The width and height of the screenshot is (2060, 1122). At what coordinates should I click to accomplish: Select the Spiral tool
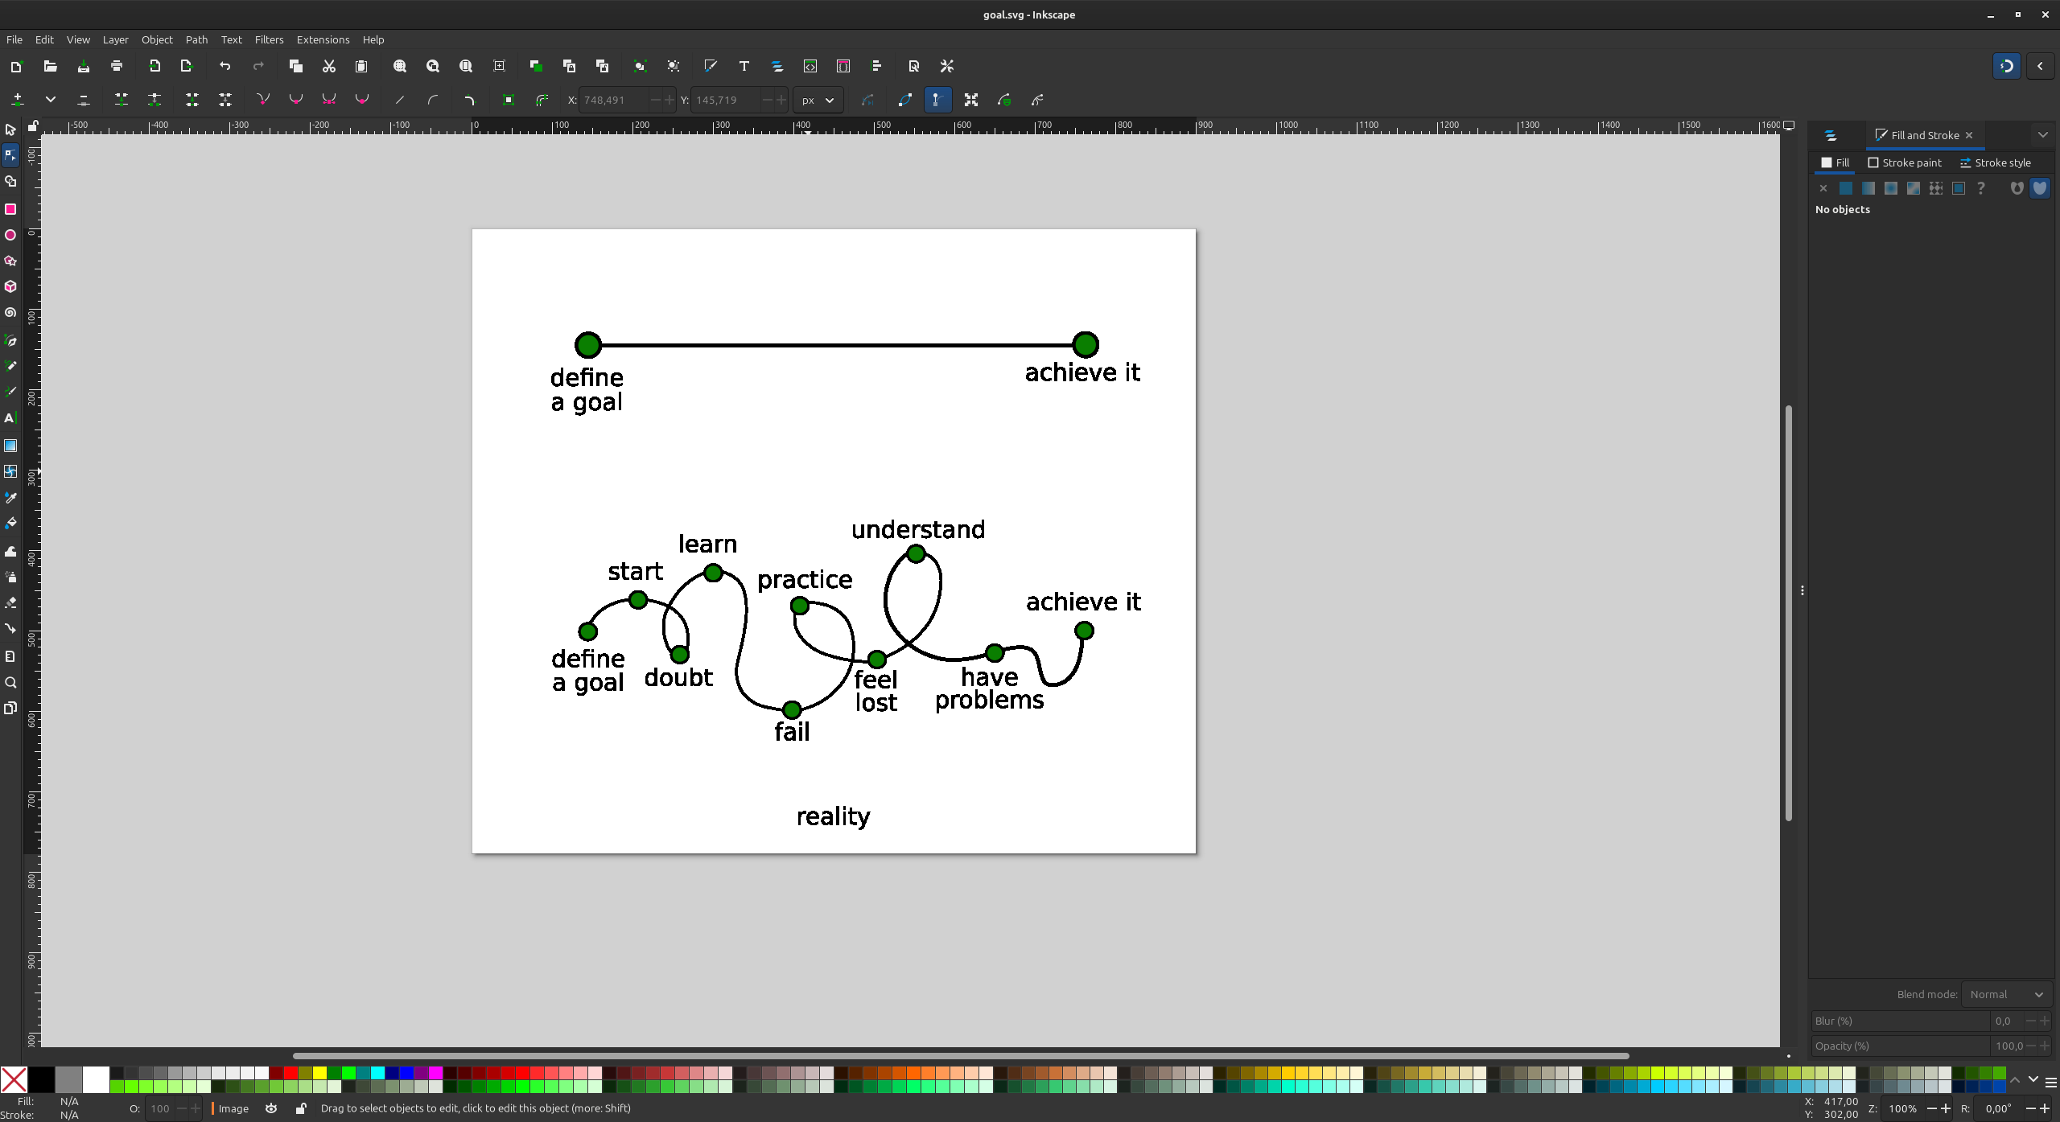(x=10, y=313)
